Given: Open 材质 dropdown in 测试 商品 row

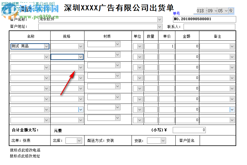Looking at the screenshot, I should coord(117,44).
